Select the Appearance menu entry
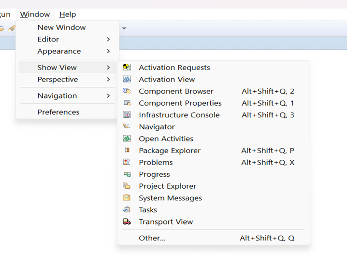 [67, 51]
